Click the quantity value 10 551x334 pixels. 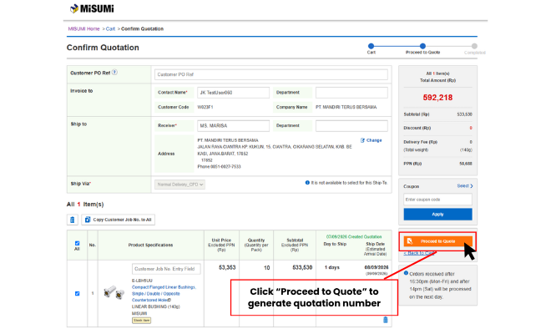(266, 268)
